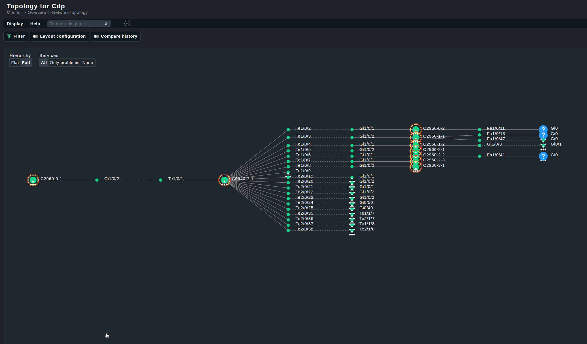Image resolution: width=587 pixels, height=344 pixels.
Task: Open the Display menu
Action: coord(15,23)
